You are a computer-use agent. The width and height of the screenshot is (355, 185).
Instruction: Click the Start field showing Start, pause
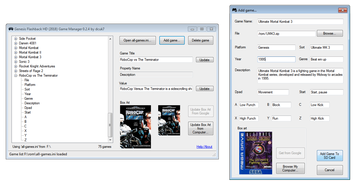(327, 92)
